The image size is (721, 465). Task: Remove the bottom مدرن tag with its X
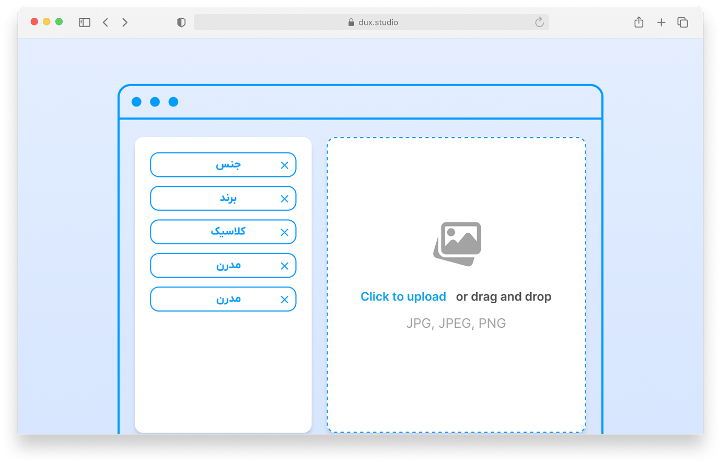point(284,300)
